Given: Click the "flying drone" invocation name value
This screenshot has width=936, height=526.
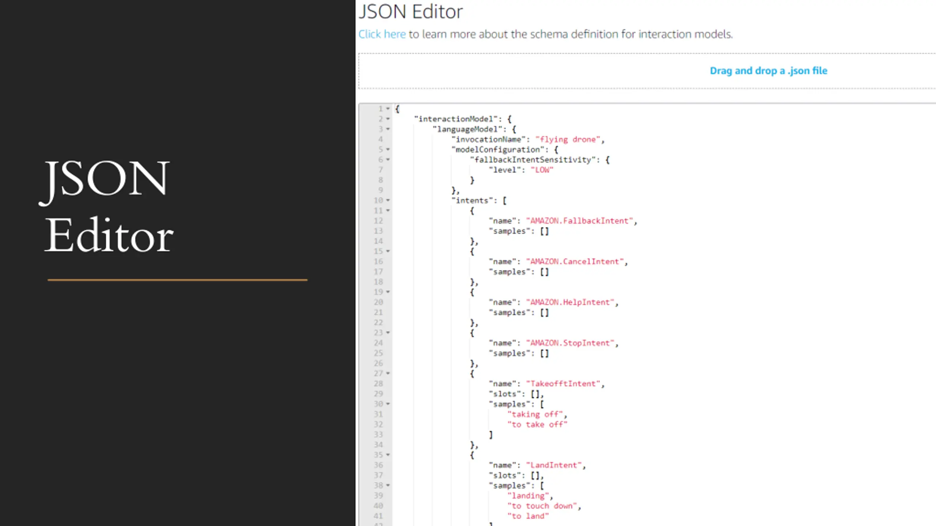Looking at the screenshot, I should [x=568, y=140].
